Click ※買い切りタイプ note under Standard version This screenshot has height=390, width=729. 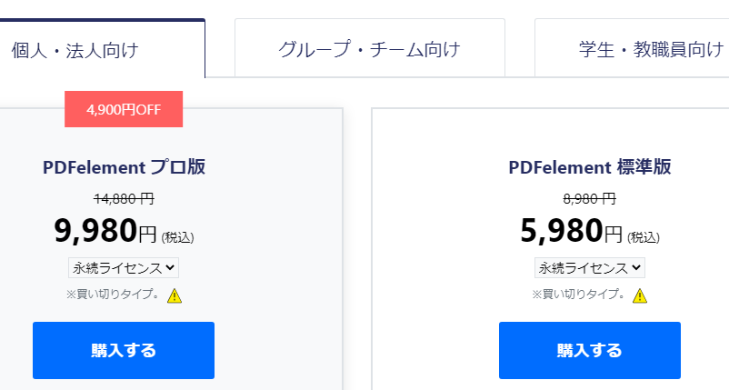[x=579, y=295]
